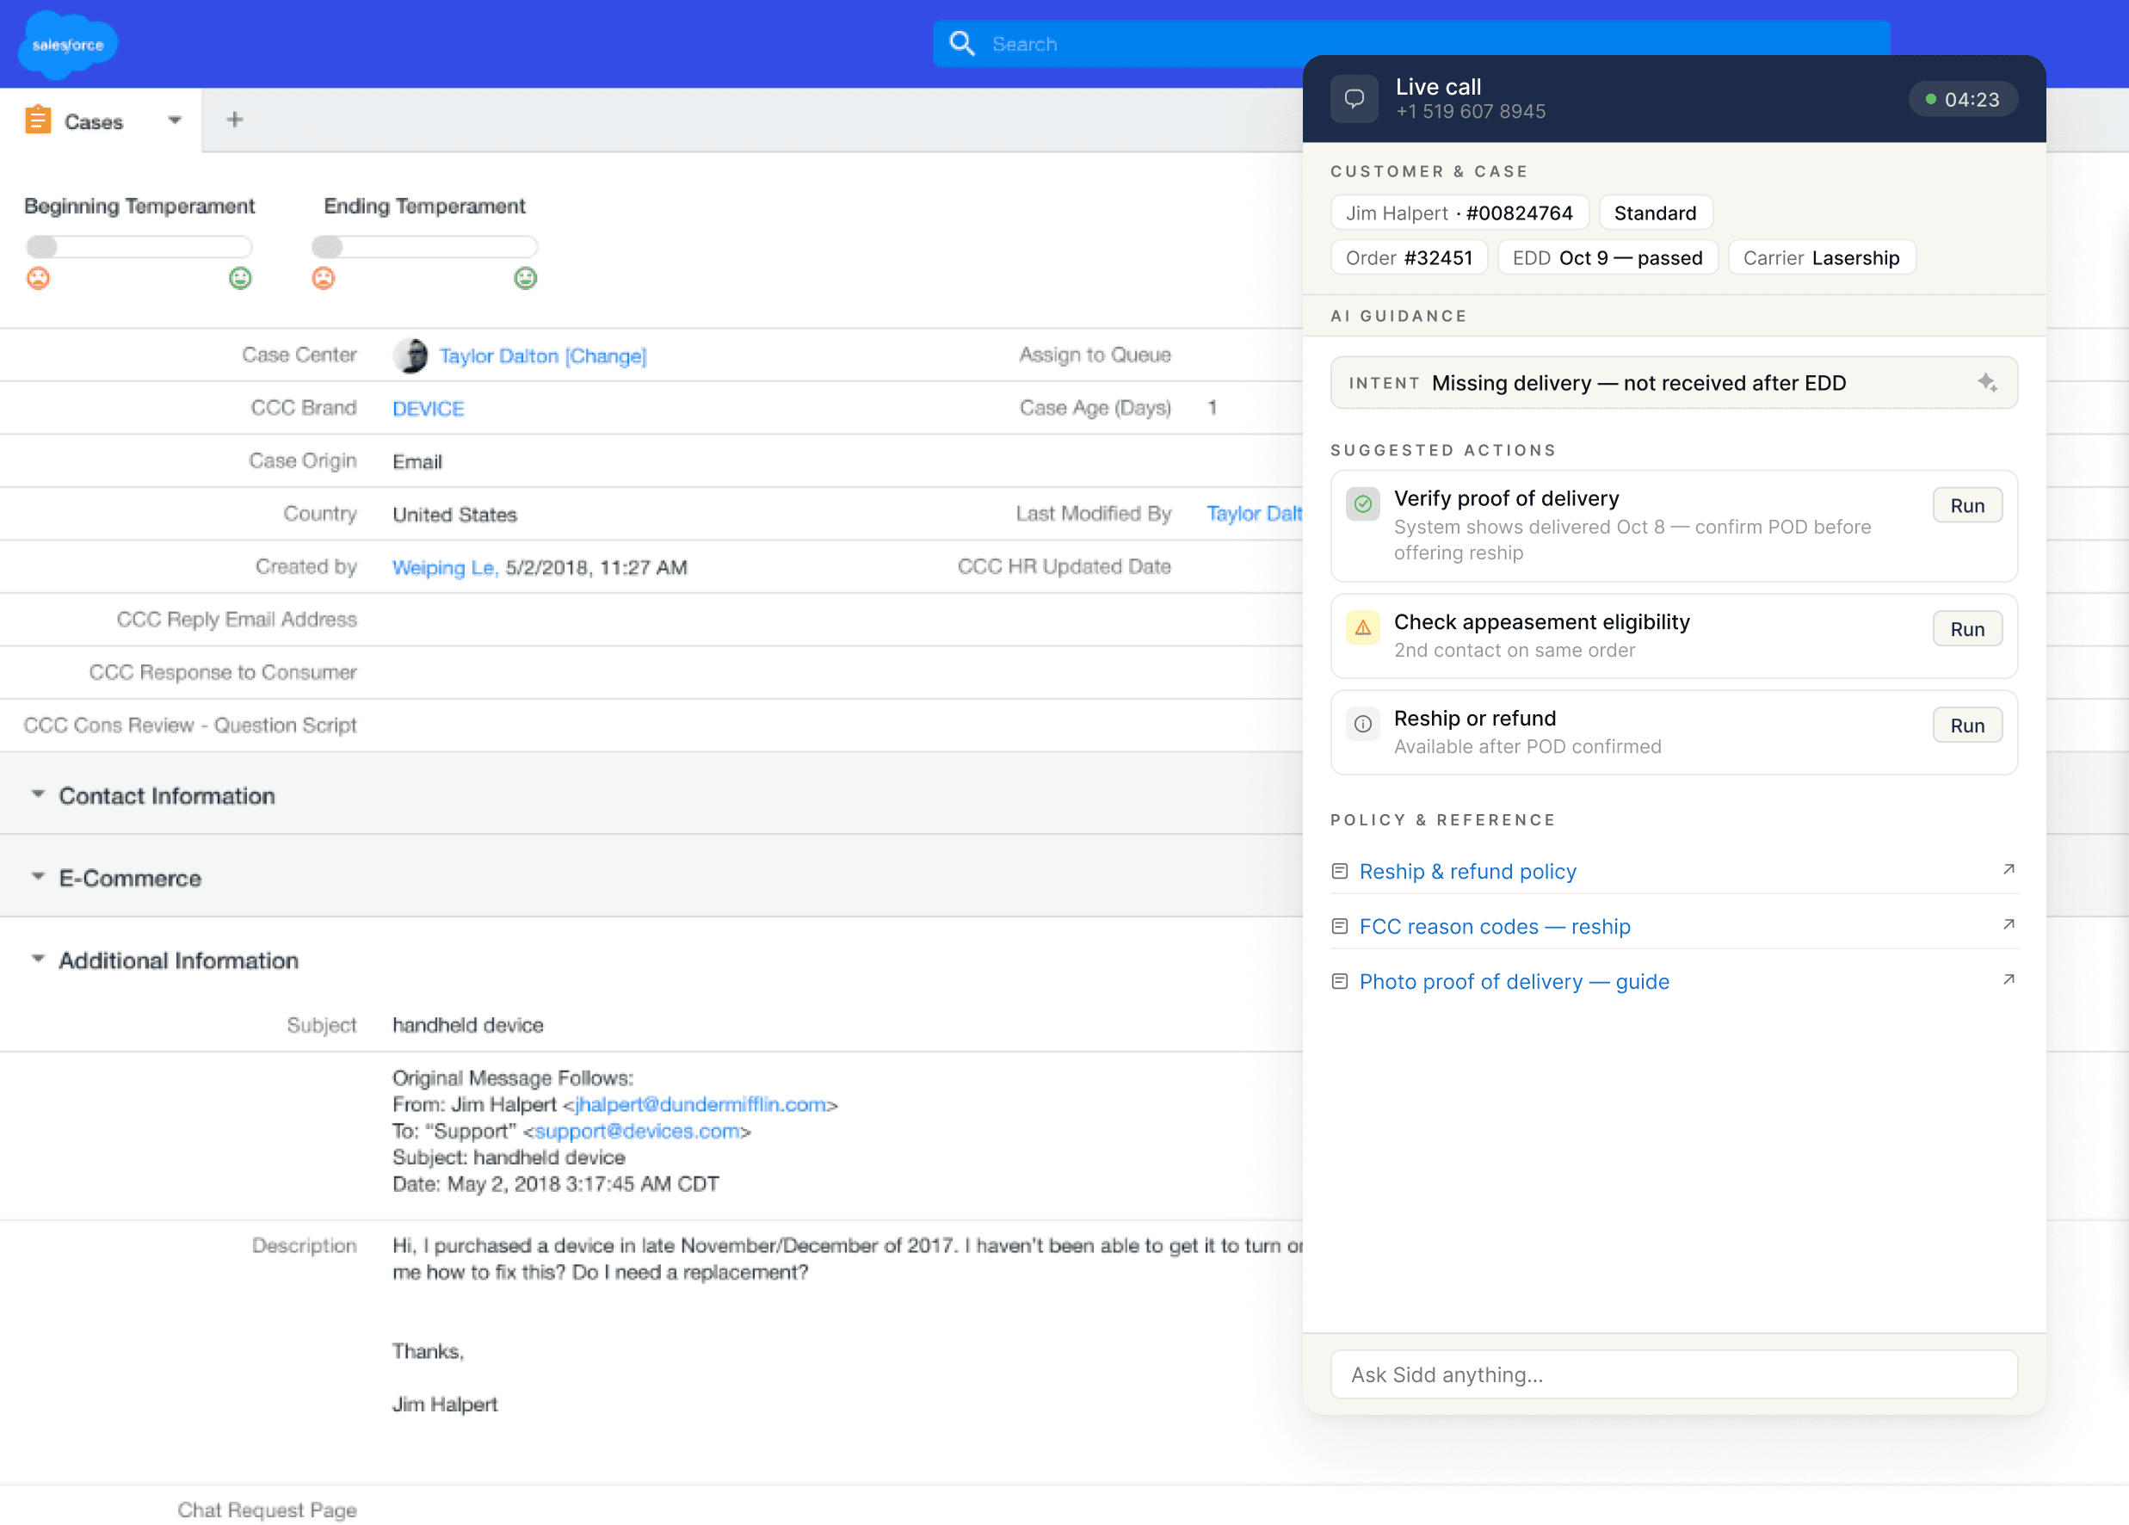
Task: Click the green check icon on Verify proof
Action: pos(1362,504)
